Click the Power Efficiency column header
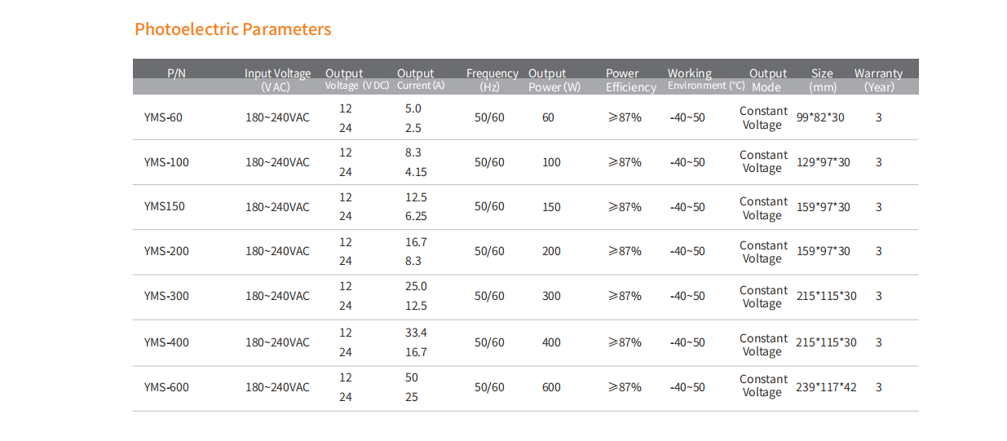The height and width of the screenshot is (441, 1007). point(630,80)
